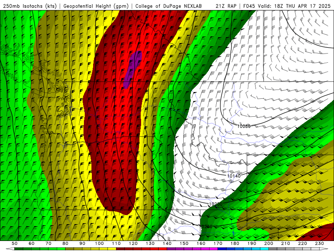Click the 10140 height contour label

tap(234, 176)
